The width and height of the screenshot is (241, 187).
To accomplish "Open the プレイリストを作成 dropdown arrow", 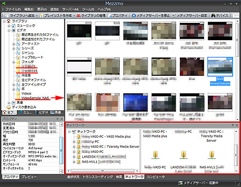I will [x=74, y=15].
